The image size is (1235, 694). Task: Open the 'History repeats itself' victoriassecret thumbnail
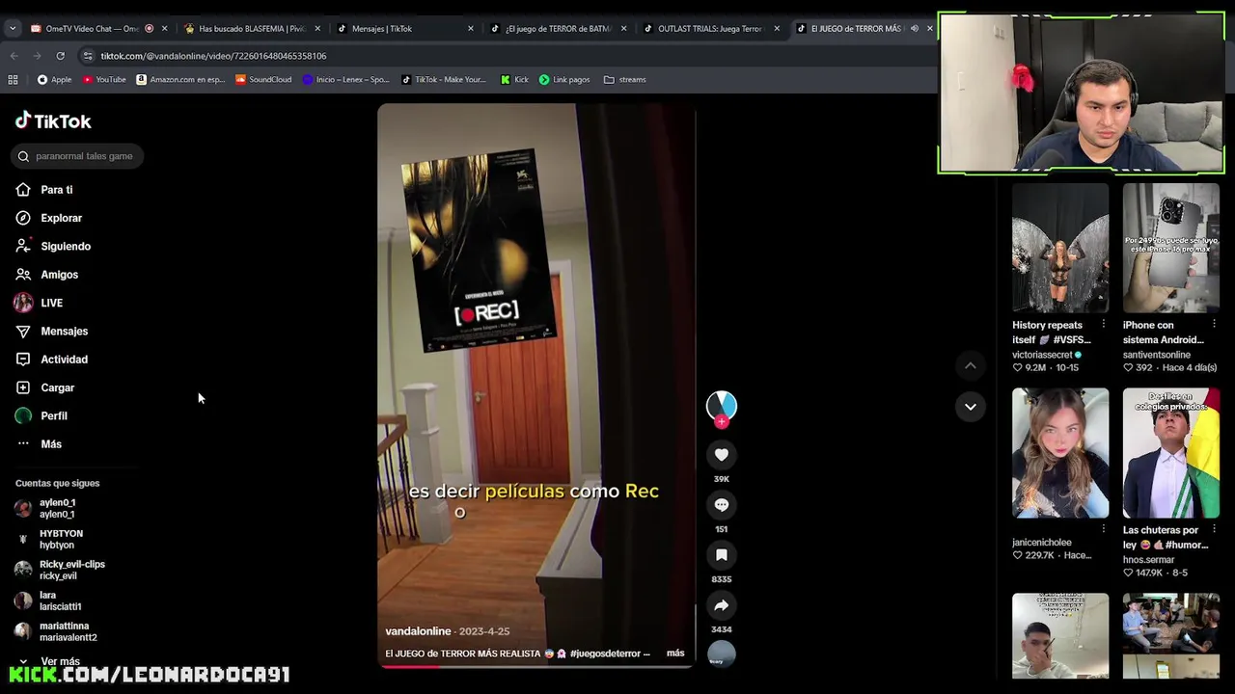coord(1060,248)
